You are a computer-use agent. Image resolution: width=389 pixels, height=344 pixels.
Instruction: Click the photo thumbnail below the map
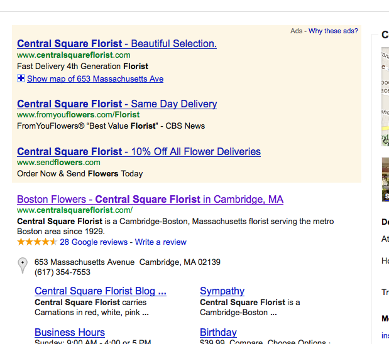click(x=385, y=179)
